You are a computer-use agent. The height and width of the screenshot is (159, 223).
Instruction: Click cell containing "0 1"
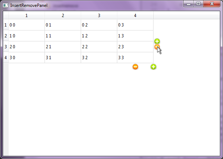63,25
